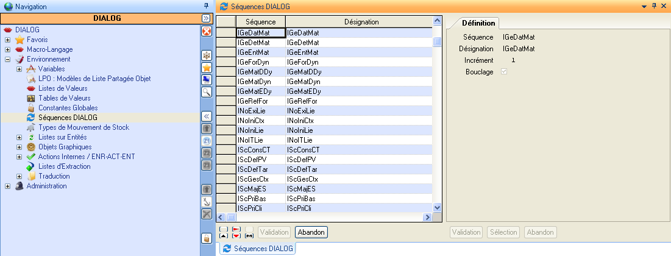This screenshot has height=256, width=671.
Task: Open Listes de Valeurs item
Action: [x=63, y=88]
